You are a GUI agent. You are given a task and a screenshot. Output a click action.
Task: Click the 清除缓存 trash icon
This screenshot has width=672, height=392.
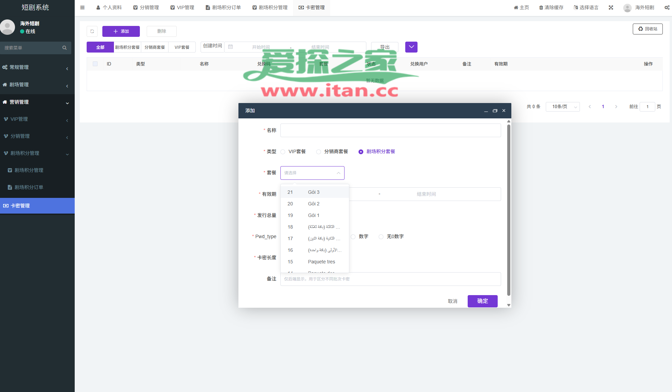click(541, 8)
